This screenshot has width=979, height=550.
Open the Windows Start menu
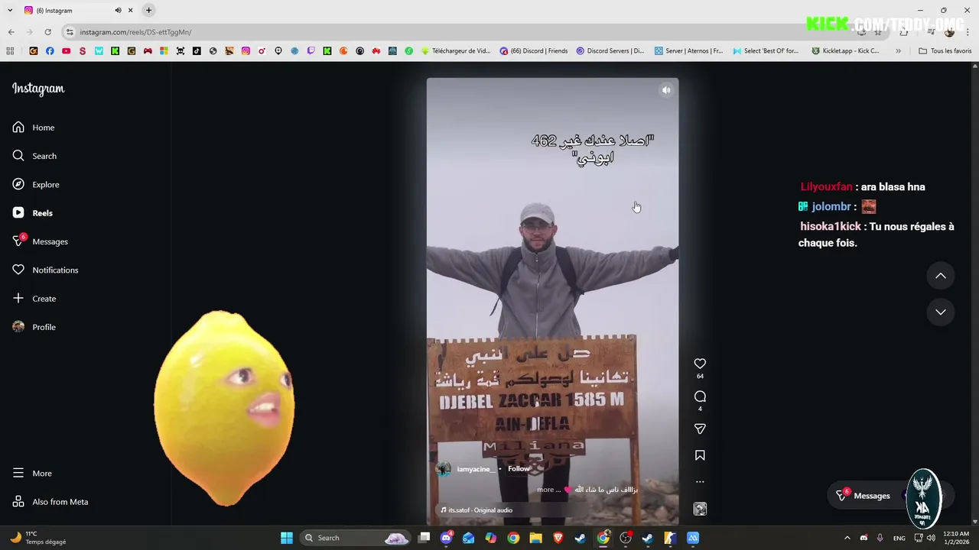click(286, 538)
